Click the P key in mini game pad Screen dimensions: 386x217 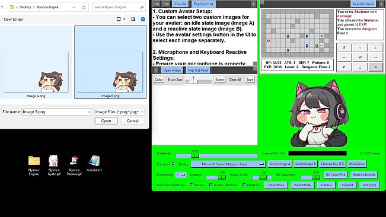pyautogui.click(x=344, y=67)
